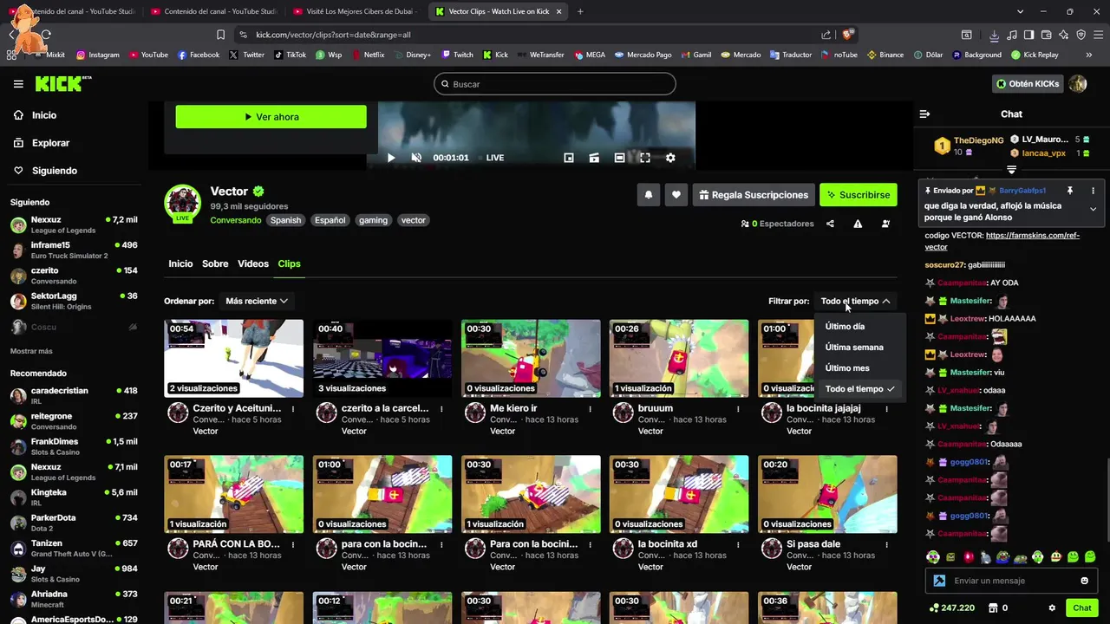This screenshot has width=1110, height=624.
Task: Toggle theater mode on the player
Action: point(619,158)
